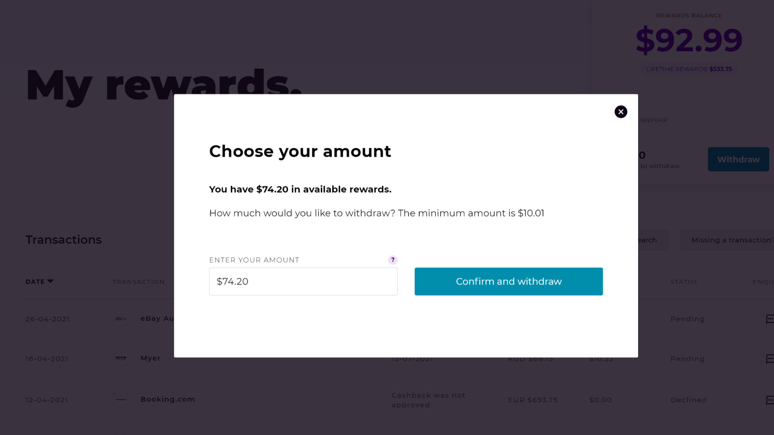This screenshot has width=774, height=435.
Task: Select the withdrawal amount input showing $74.20
Action: [303, 281]
